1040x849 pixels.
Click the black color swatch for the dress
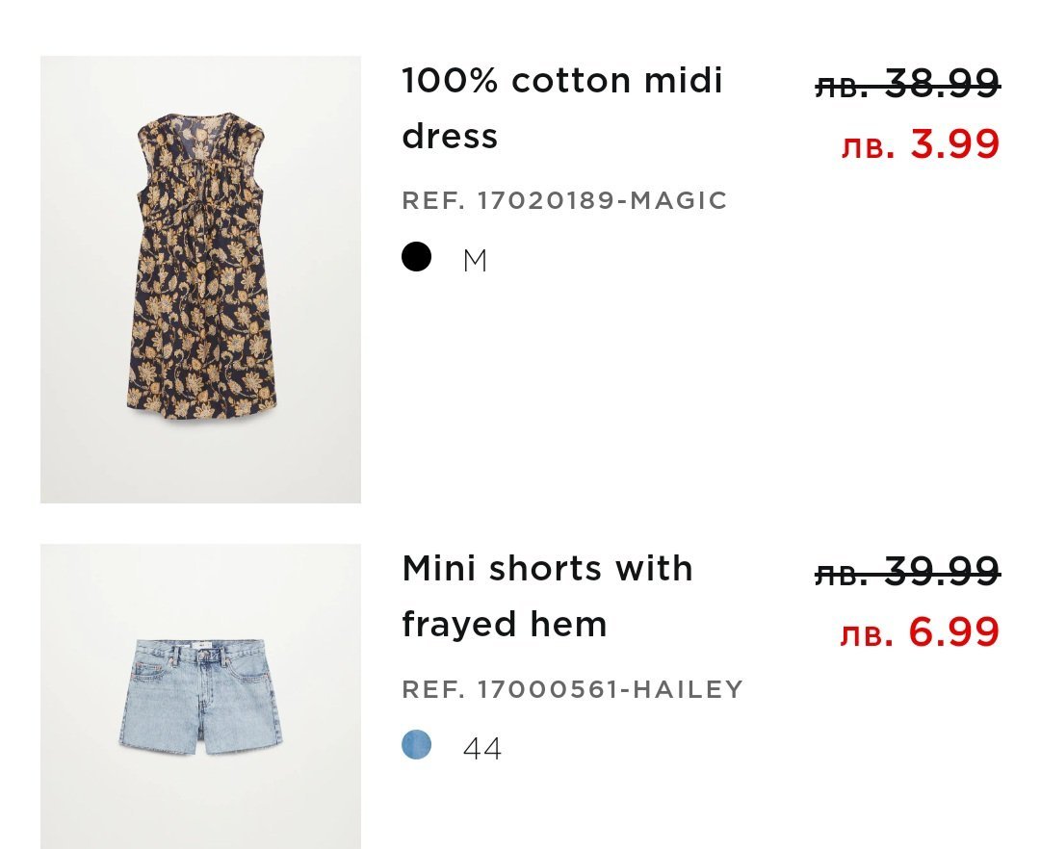click(416, 257)
